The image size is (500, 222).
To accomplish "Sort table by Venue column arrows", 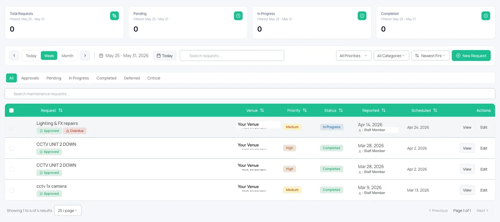I will tap(262, 110).
